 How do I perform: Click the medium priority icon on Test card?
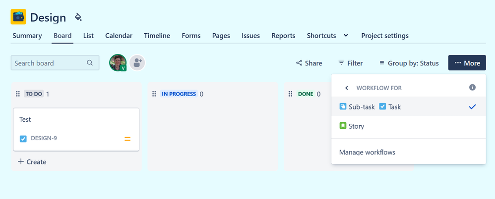click(127, 139)
